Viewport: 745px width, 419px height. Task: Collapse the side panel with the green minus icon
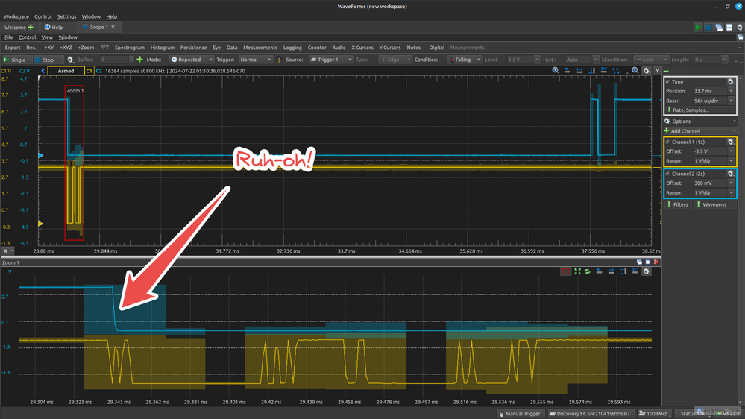666,71
